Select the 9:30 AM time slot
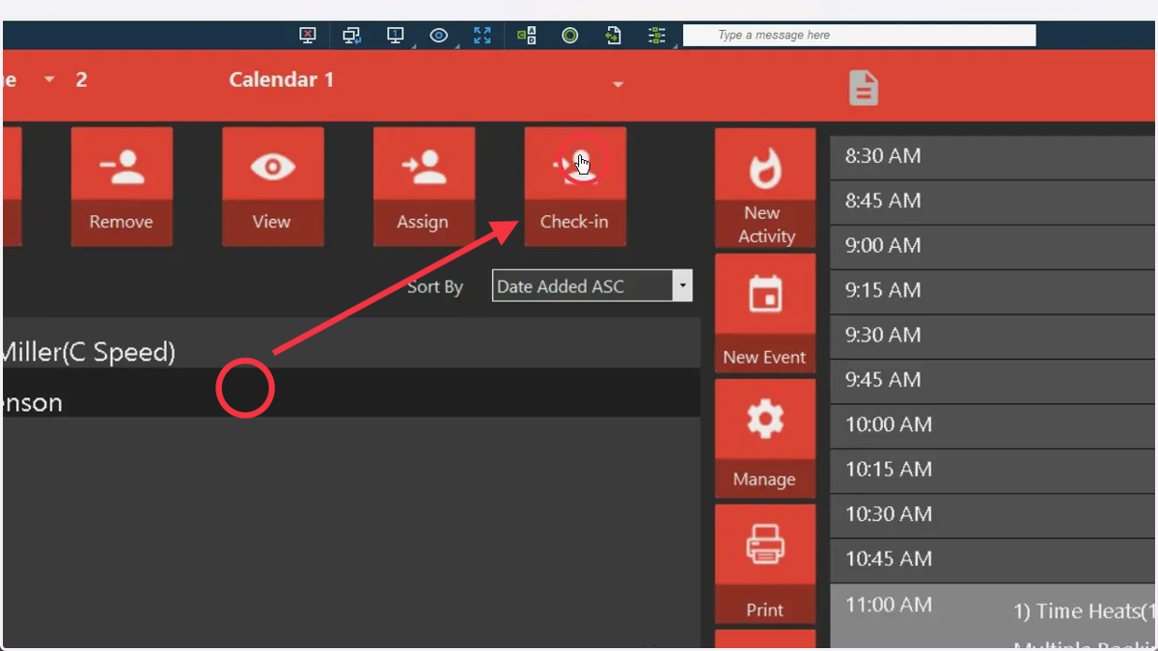This screenshot has width=1158, height=651. pos(993,336)
